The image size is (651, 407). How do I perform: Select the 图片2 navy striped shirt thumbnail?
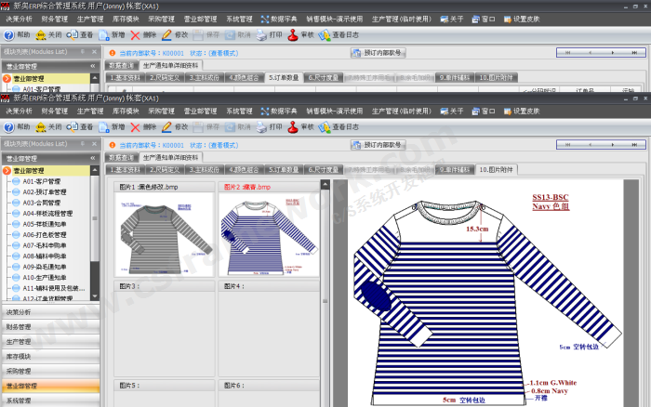[x=268, y=232]
